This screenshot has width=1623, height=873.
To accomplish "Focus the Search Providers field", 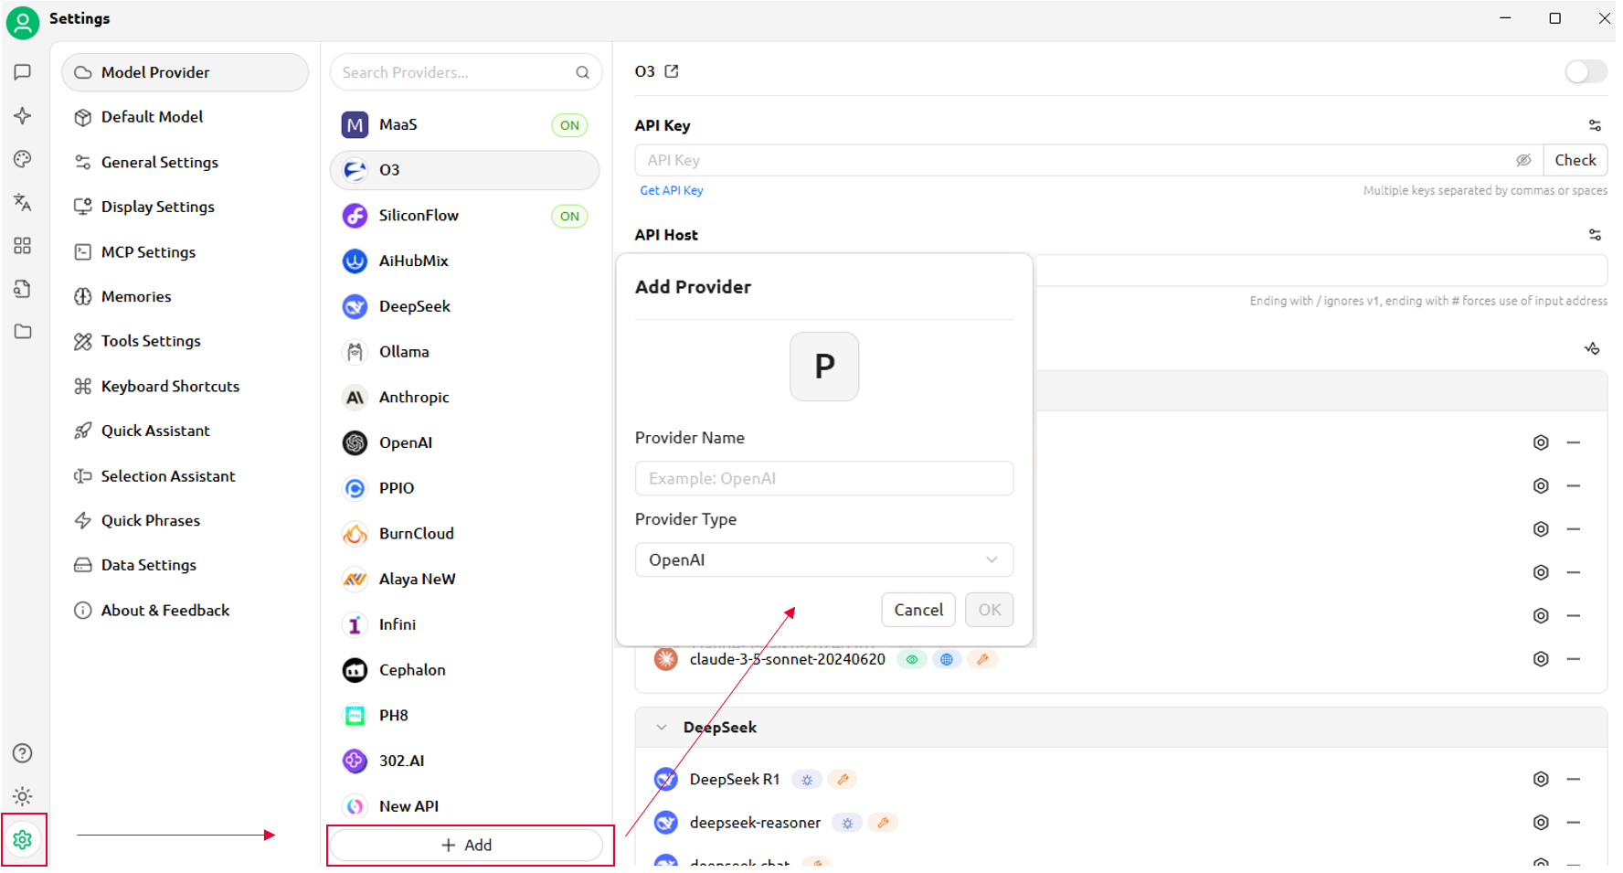I will tap(466, 72).
